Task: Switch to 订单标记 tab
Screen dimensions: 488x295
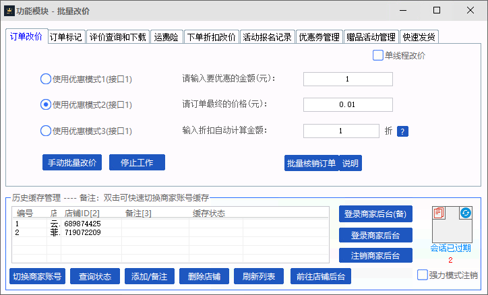Action: coord(66,37)
